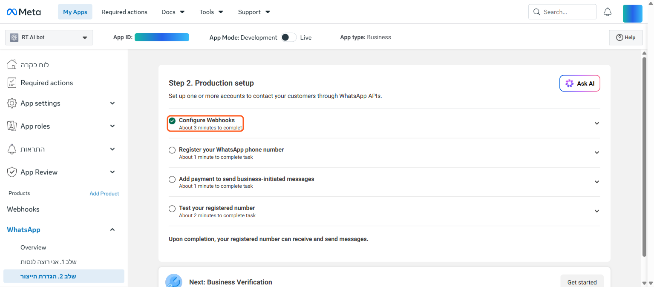Click the "Products" sidebar label
This screenshot has width=654, height=287.
click(x=19, y=193)
